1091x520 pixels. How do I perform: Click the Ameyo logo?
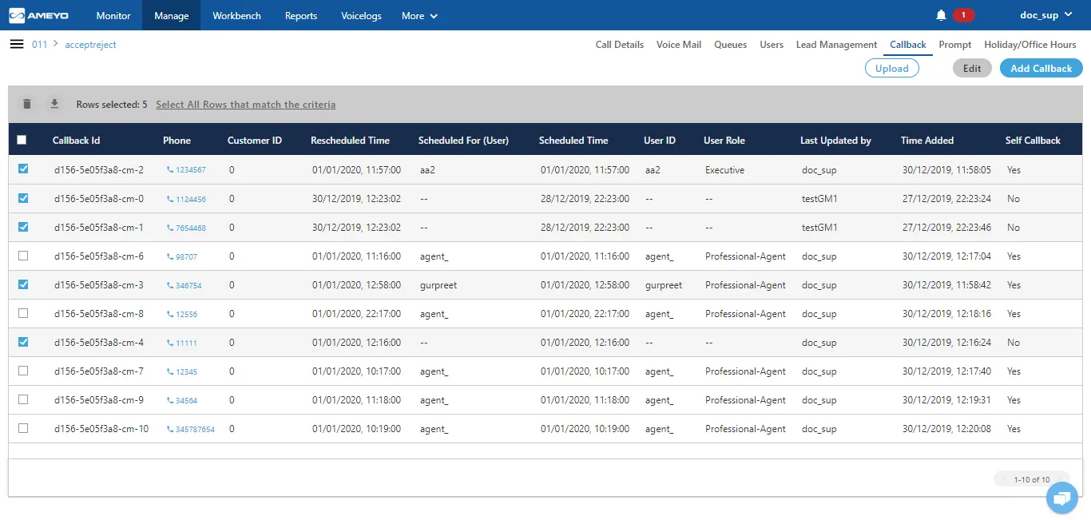click(39, 15)
